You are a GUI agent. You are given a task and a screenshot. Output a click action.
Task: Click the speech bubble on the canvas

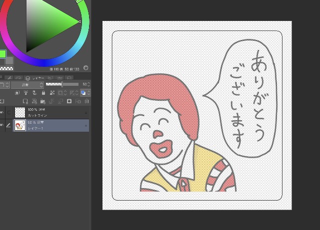point(243,98)
